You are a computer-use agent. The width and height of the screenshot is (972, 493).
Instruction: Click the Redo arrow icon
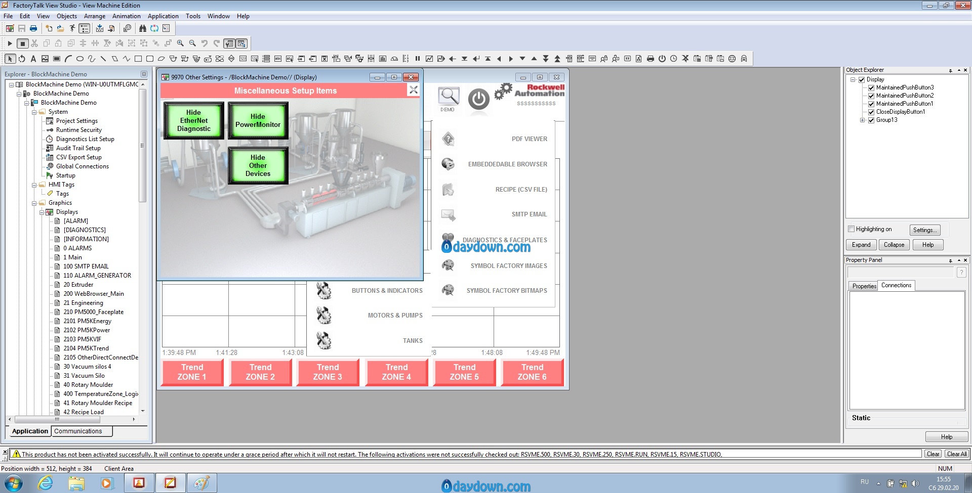[217, 43]
